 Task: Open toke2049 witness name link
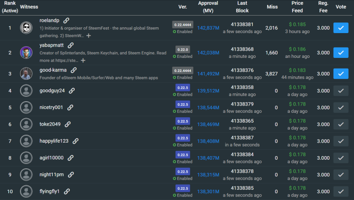click(x=50, y=124)
